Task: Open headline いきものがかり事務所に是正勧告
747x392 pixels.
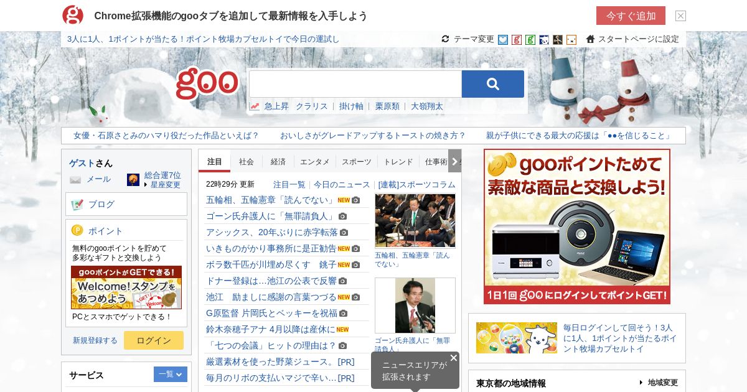Action: pos(271,248)
